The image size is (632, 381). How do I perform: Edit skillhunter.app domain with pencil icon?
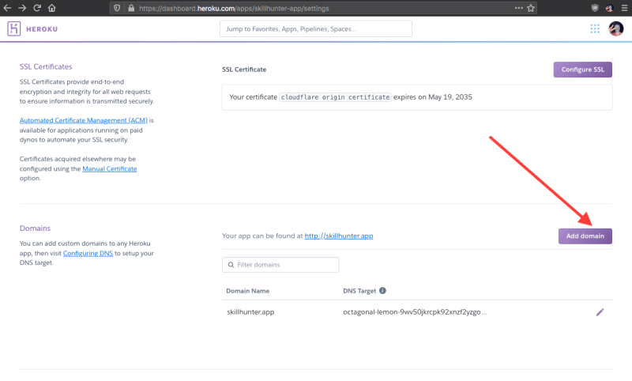click(x=600, y=312)
